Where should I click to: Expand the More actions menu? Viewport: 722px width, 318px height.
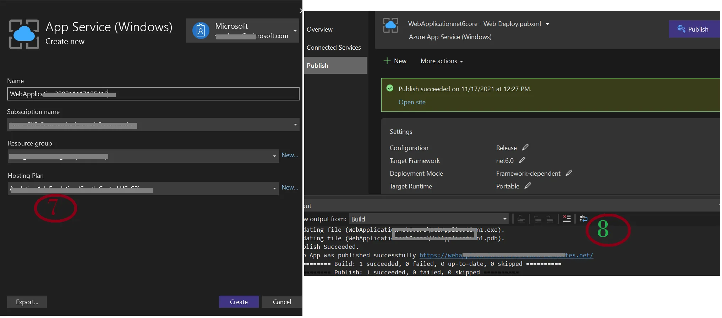point(442,61)
